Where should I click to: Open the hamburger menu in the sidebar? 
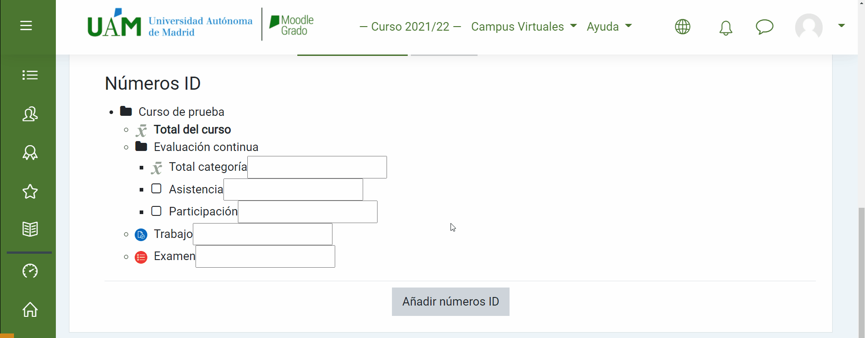point(26,26)
